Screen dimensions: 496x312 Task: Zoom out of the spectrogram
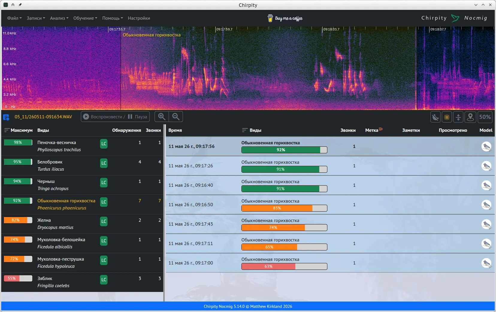(176, 117)
